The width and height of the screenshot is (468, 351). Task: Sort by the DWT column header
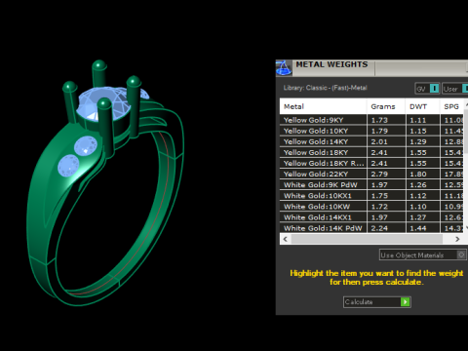[422, 106]
